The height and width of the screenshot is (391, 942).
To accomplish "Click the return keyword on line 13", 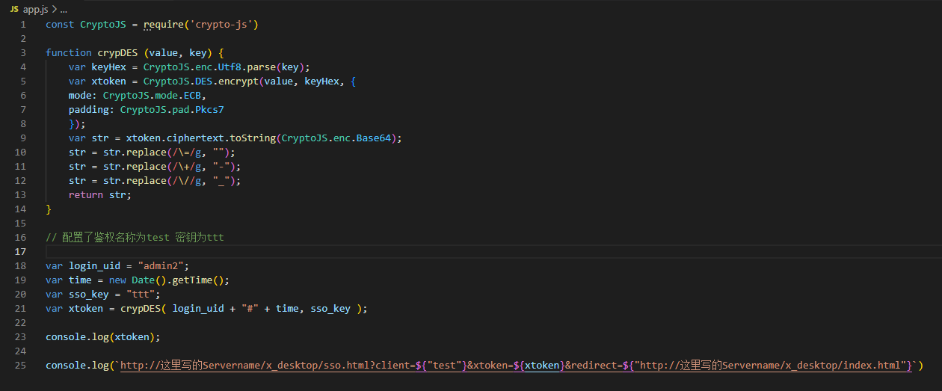I will (x=86, y=195).
